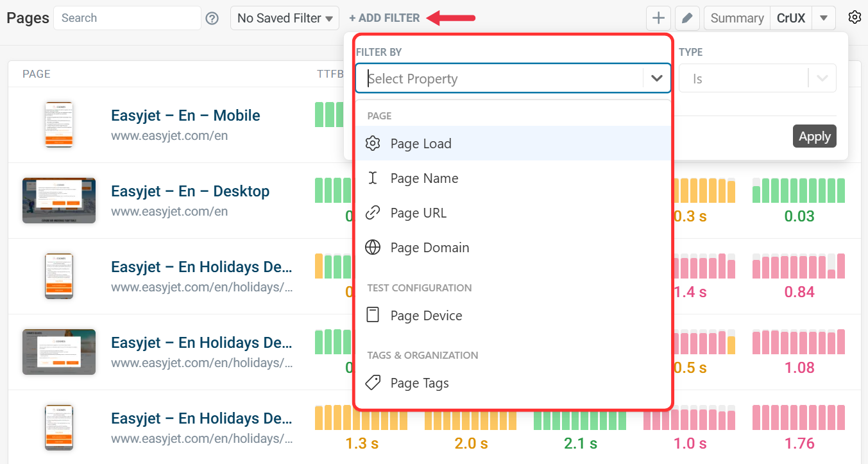868x464 pixels.
Task: Open the No Saved Filter dropdown
Action: click(x=285, y=19)
